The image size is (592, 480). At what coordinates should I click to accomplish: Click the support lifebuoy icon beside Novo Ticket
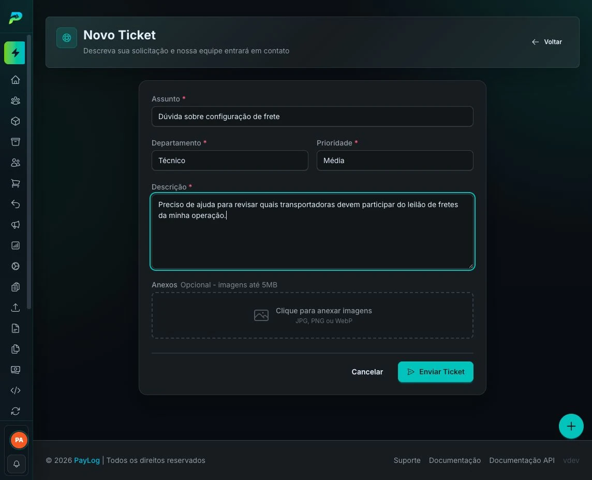67,38
